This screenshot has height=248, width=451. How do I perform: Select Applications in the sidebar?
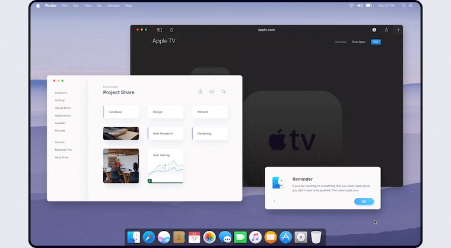[63, 115]
